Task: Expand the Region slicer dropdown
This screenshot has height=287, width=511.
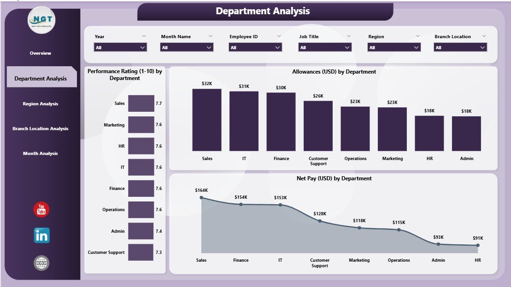Action: [x=394, y=47]
